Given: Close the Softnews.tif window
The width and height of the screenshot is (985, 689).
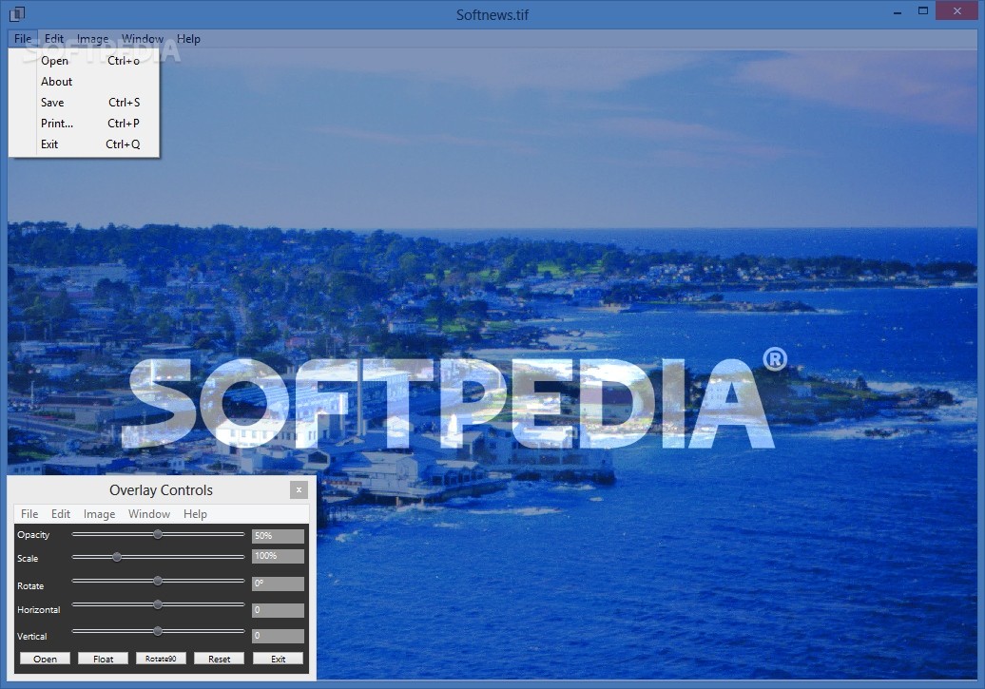Looking at the screenshot, I should click(957, 10).
